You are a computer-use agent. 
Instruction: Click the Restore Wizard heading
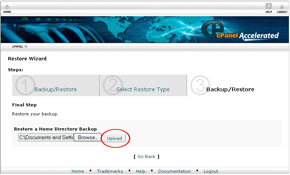point(27,58)
